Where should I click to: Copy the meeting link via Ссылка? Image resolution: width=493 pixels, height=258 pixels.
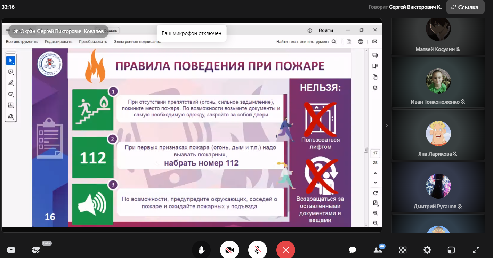(465, 7)
